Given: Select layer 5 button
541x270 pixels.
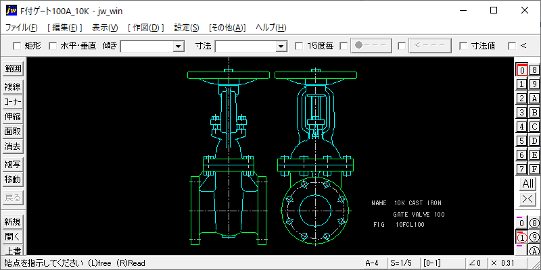Looking at the screenshot, I should click(x=522, y=140).
